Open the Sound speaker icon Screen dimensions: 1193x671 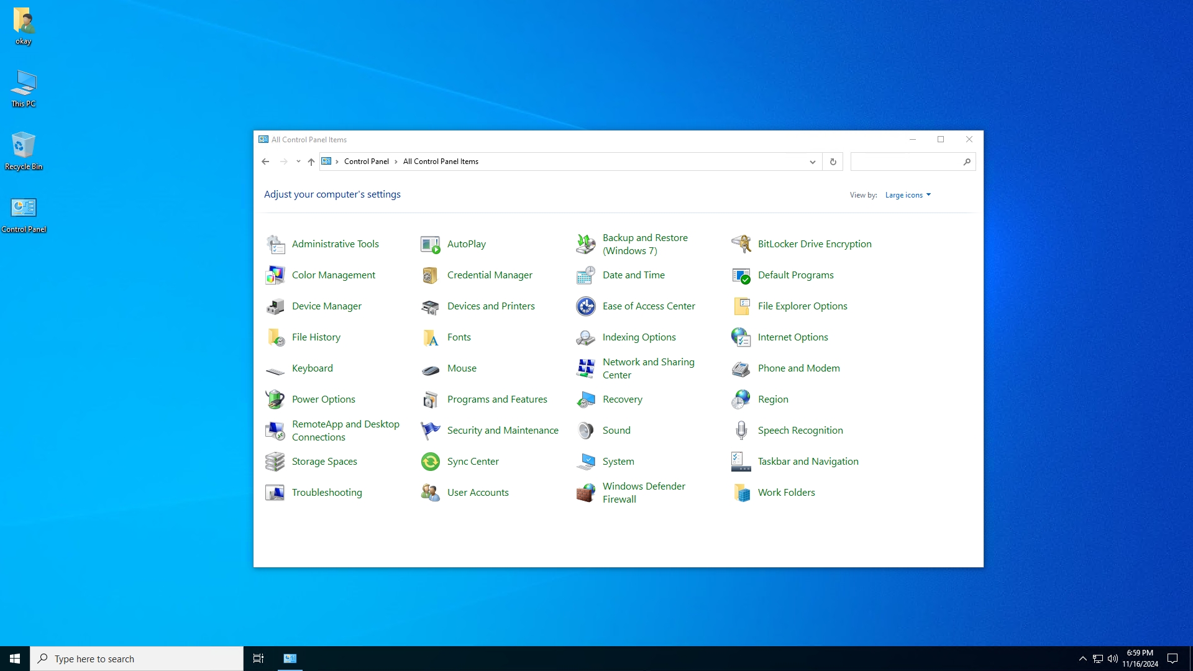pos(585,431)
